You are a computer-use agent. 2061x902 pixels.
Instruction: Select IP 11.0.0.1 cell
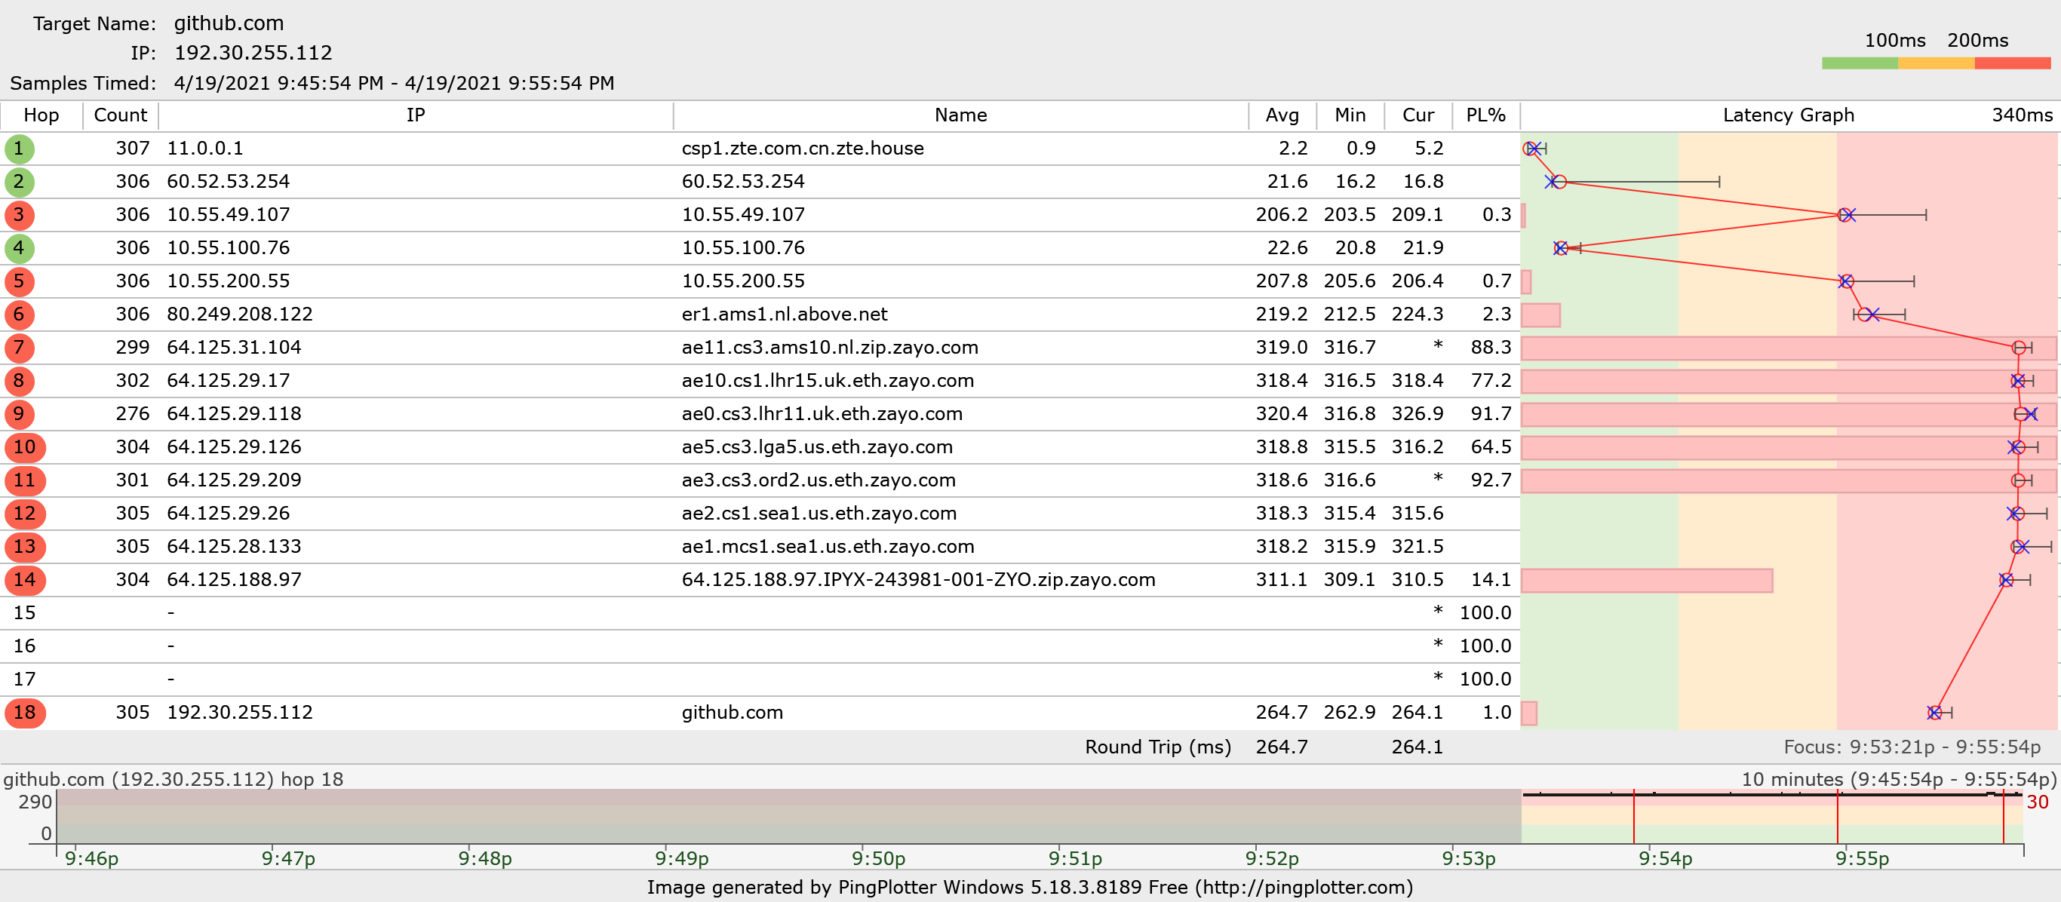(205, 149)
